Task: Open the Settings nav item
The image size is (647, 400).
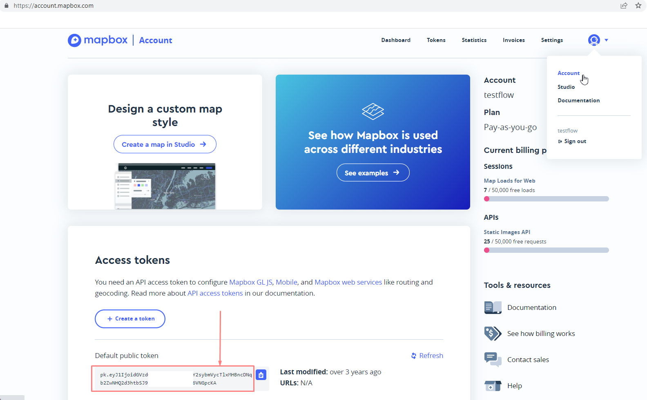Action: tap(552, 40)
